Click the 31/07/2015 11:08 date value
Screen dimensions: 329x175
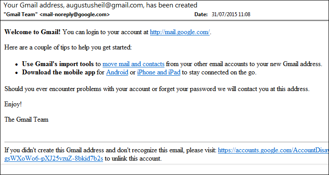(231, 14)
